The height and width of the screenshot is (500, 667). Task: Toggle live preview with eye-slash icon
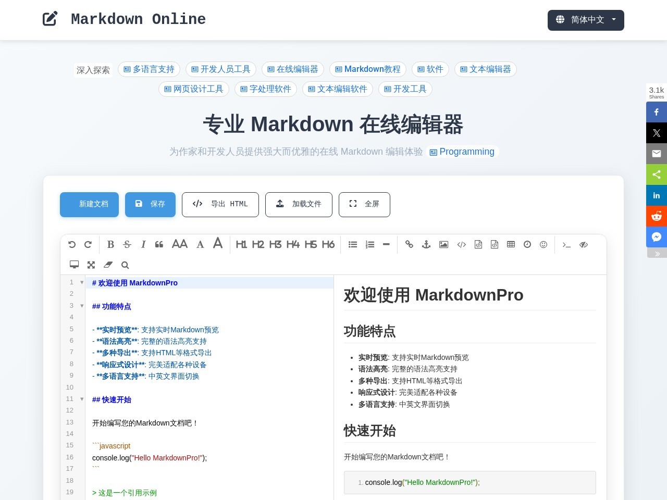[584, 244]
